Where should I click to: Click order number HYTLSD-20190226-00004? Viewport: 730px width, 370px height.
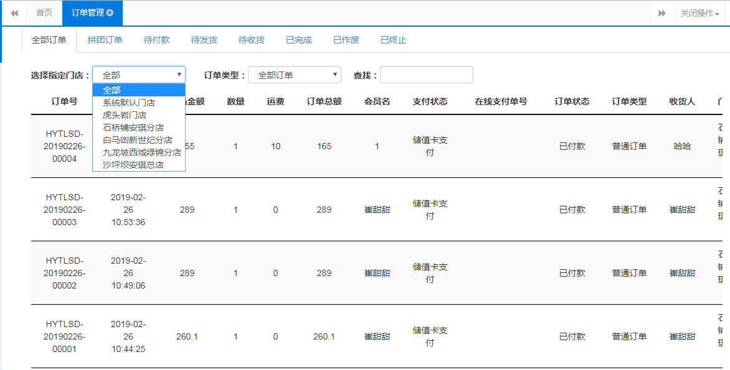click(64, 146)
